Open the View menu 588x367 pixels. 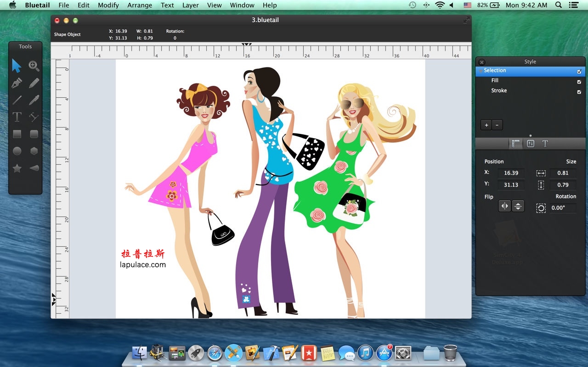coord(215,5)
